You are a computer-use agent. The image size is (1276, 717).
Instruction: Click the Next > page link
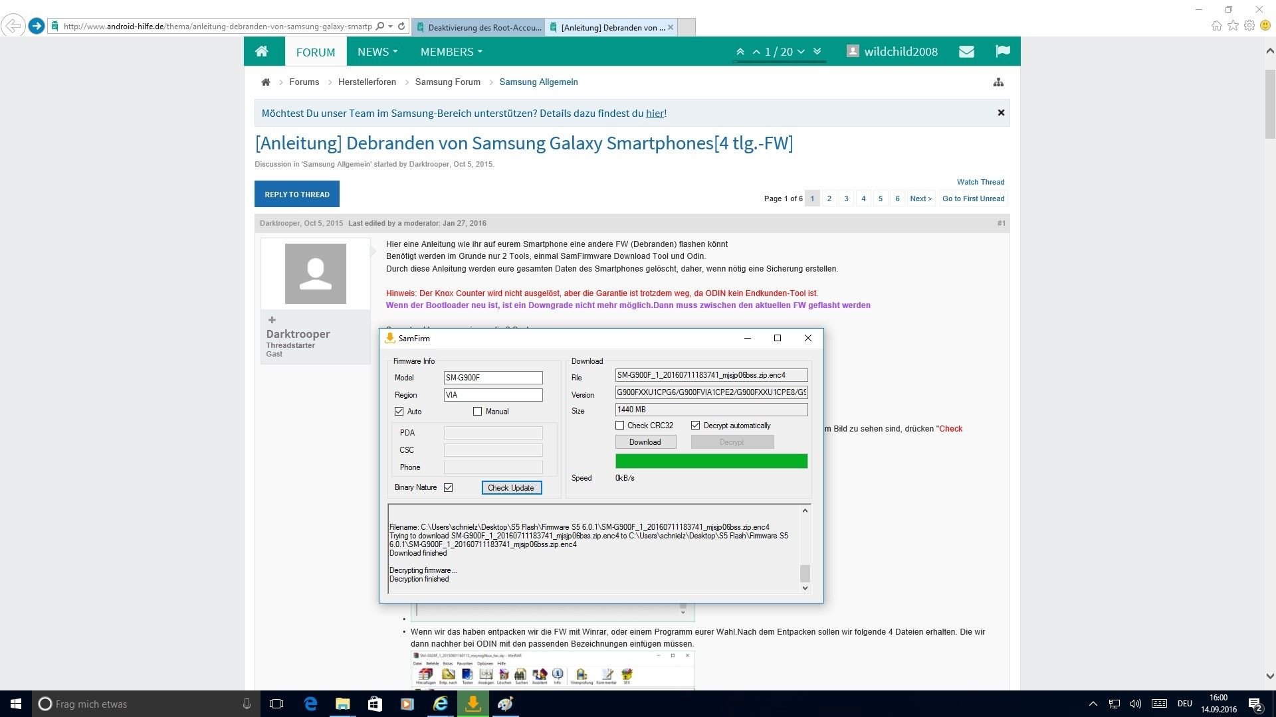click(x=921, y=199)
